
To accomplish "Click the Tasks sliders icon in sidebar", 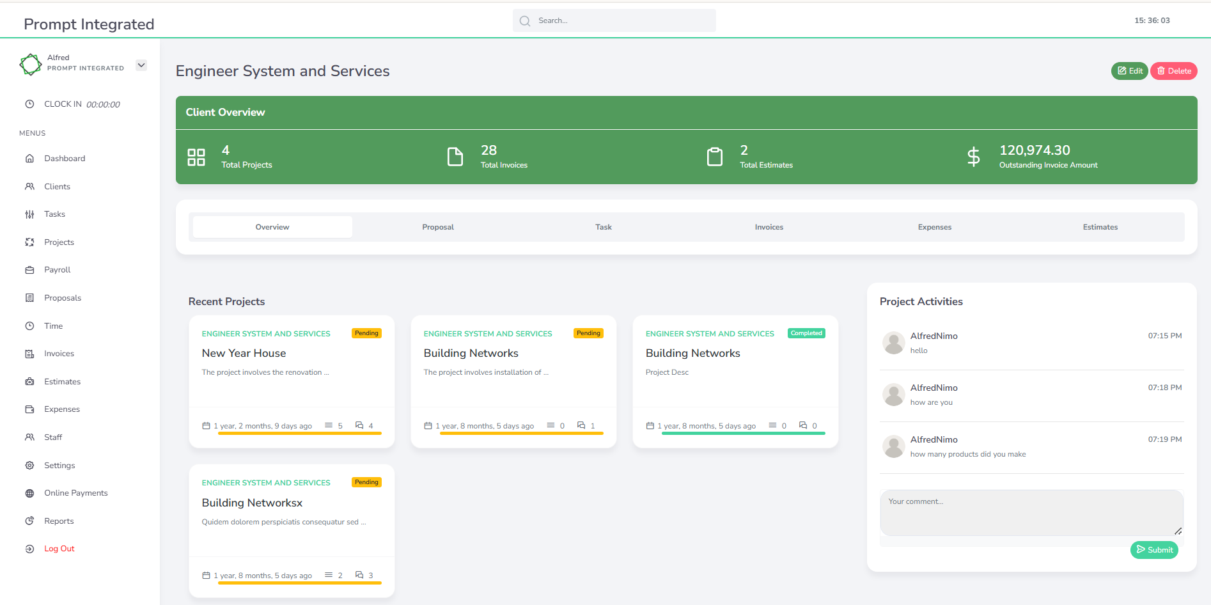I will [x=29, y=214].
